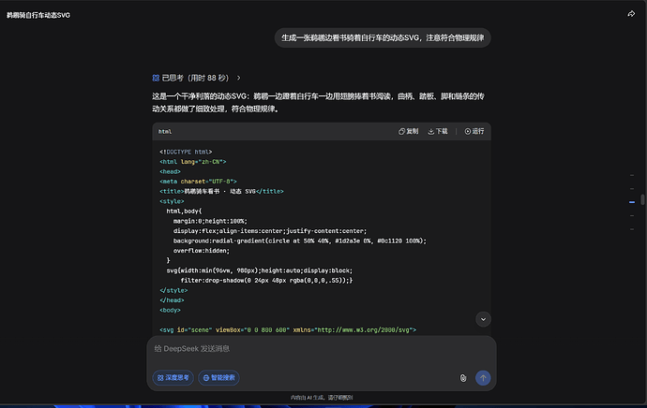647x408 pixels.
Task: Click the svg id="scene" viewBox code line
Action: point(288,329)
